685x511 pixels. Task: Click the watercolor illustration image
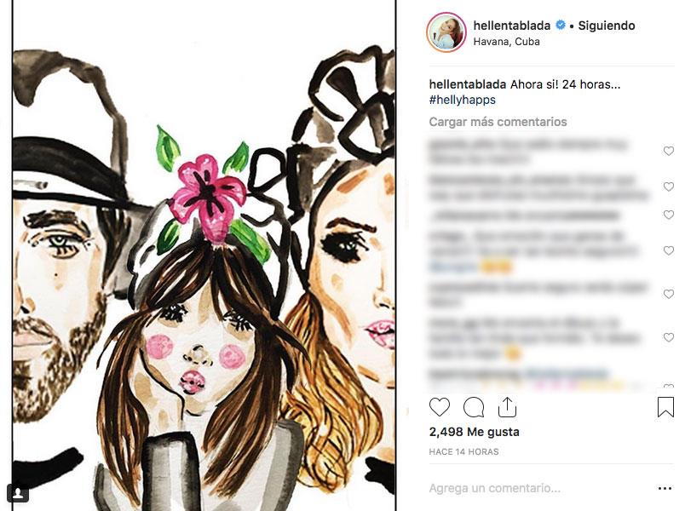tap(204, 255)
